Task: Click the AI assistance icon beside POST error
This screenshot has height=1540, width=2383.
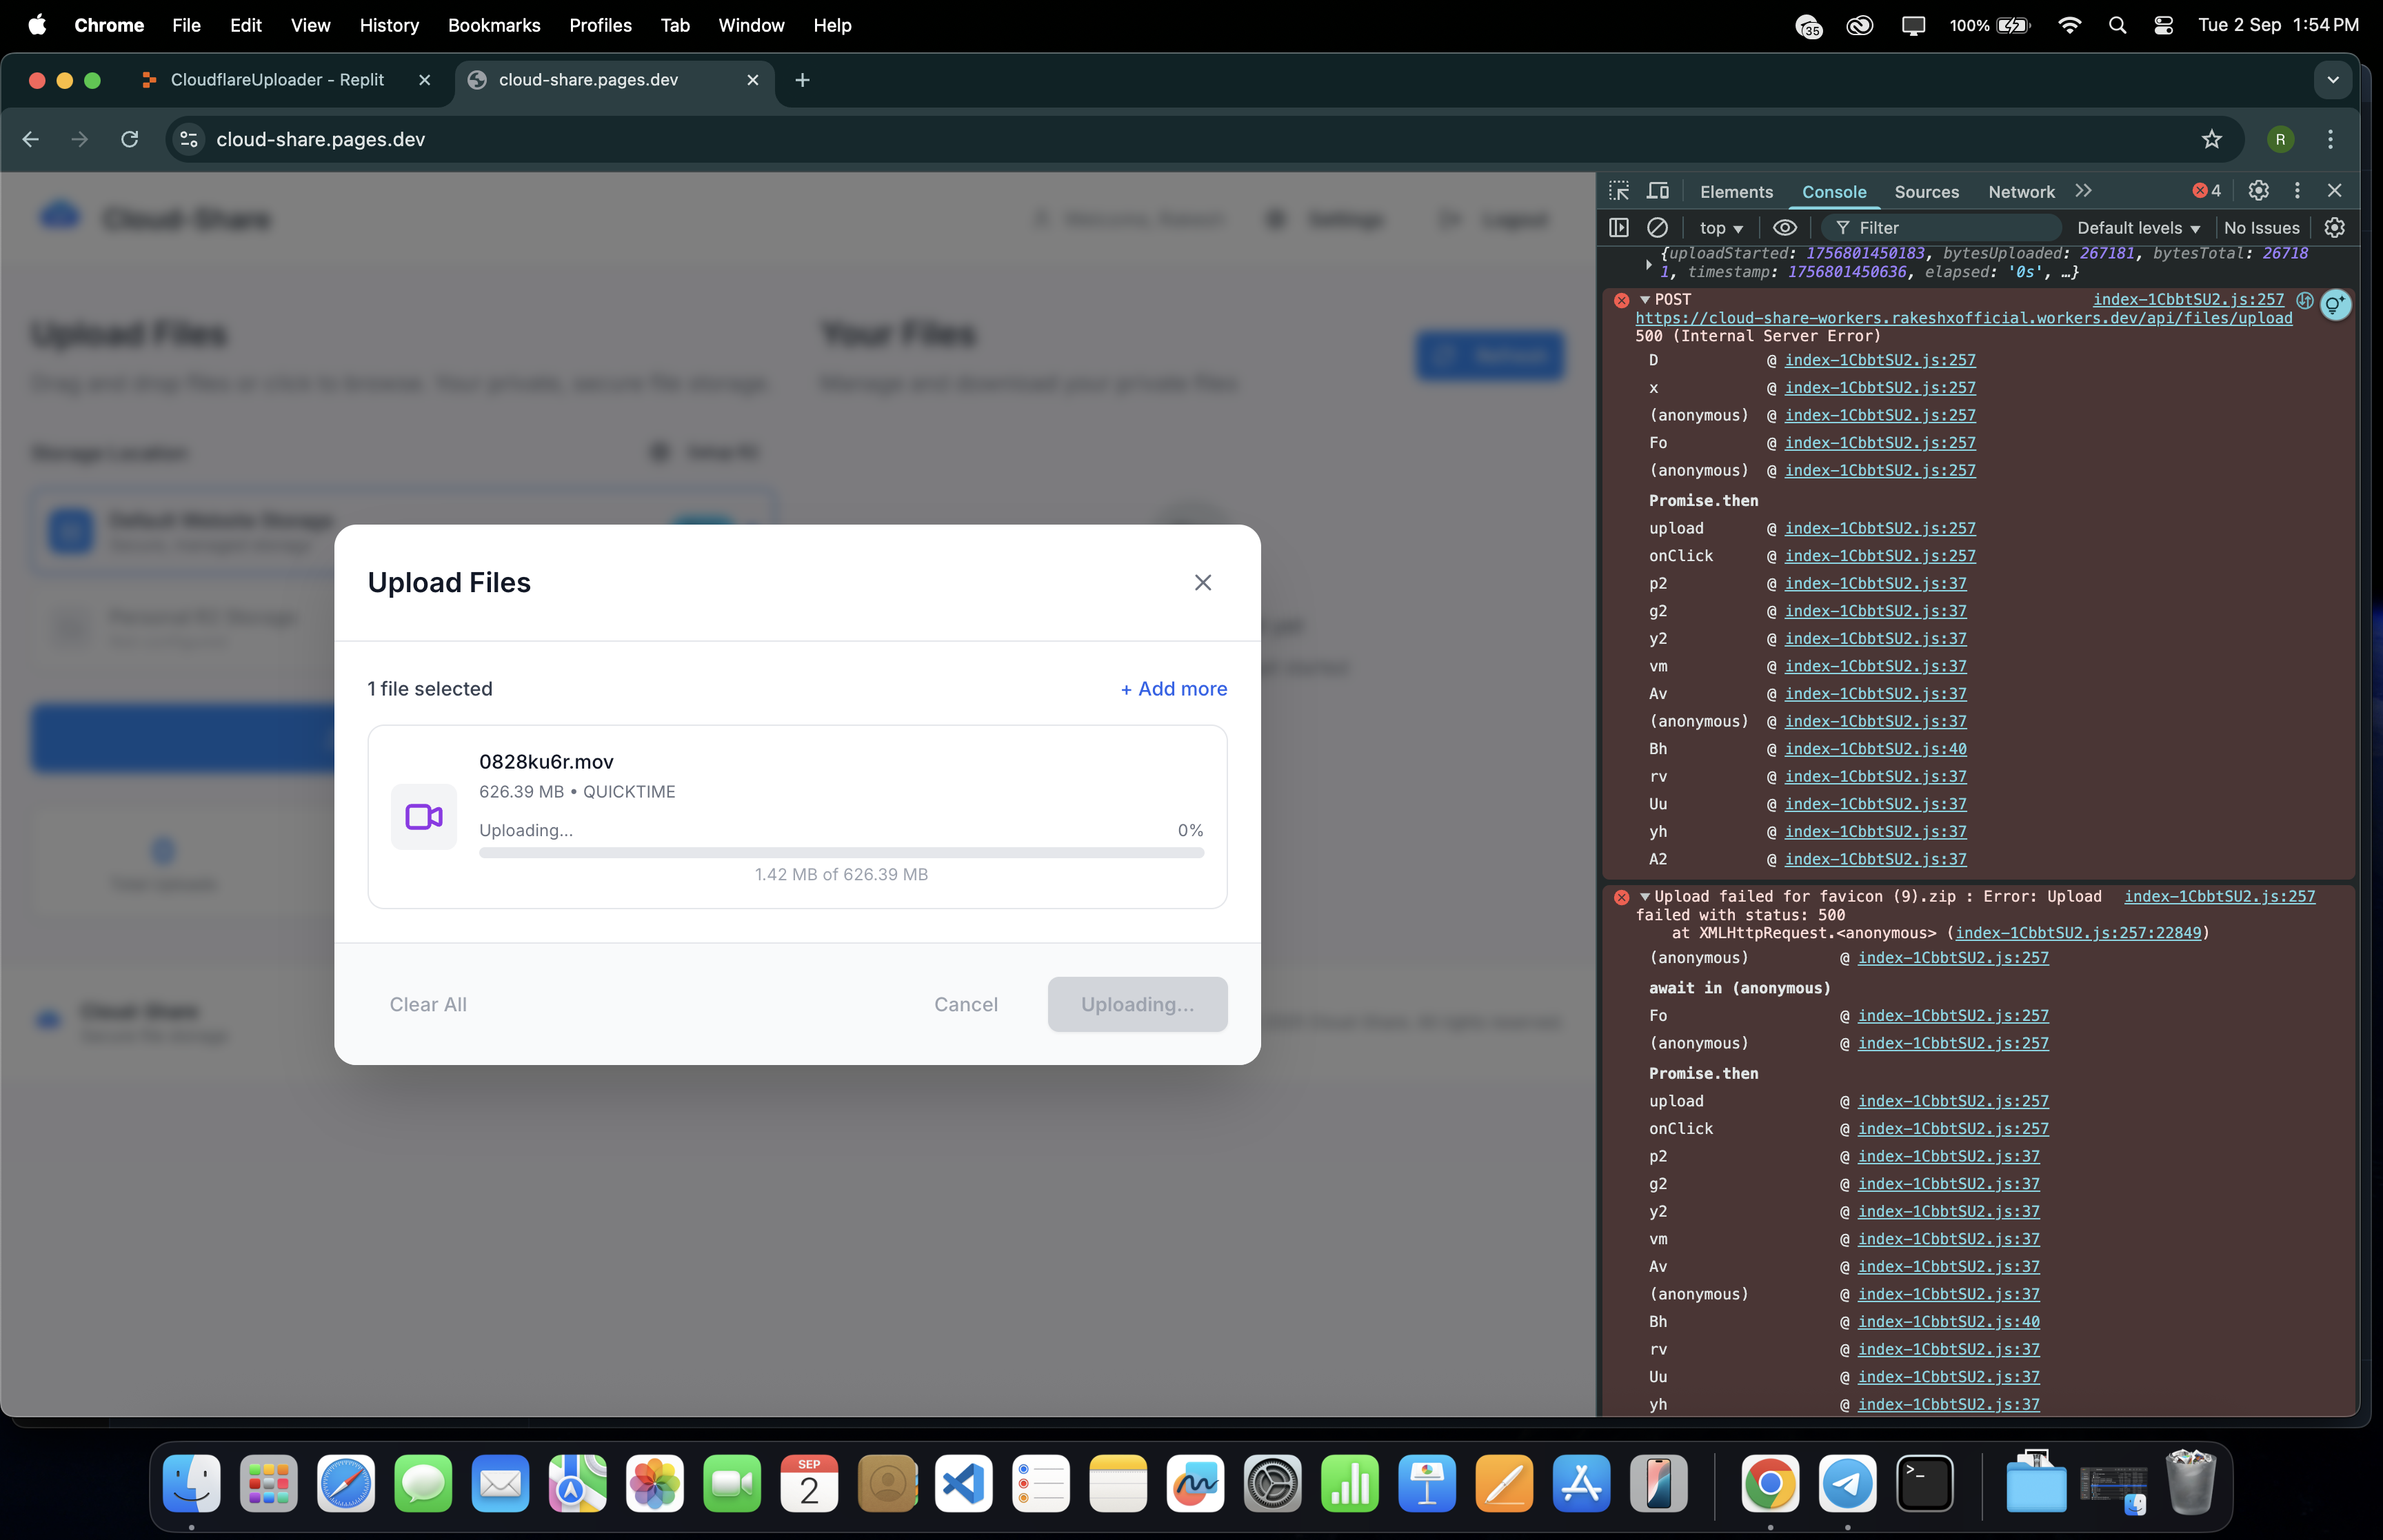Action: click(2335, 303)
